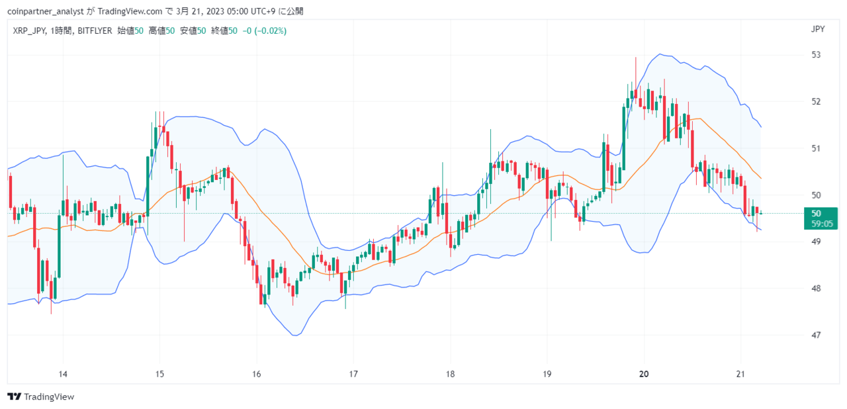Click the countdown timer 59:05
Screen dimensions: 847x409
point(821,224)
